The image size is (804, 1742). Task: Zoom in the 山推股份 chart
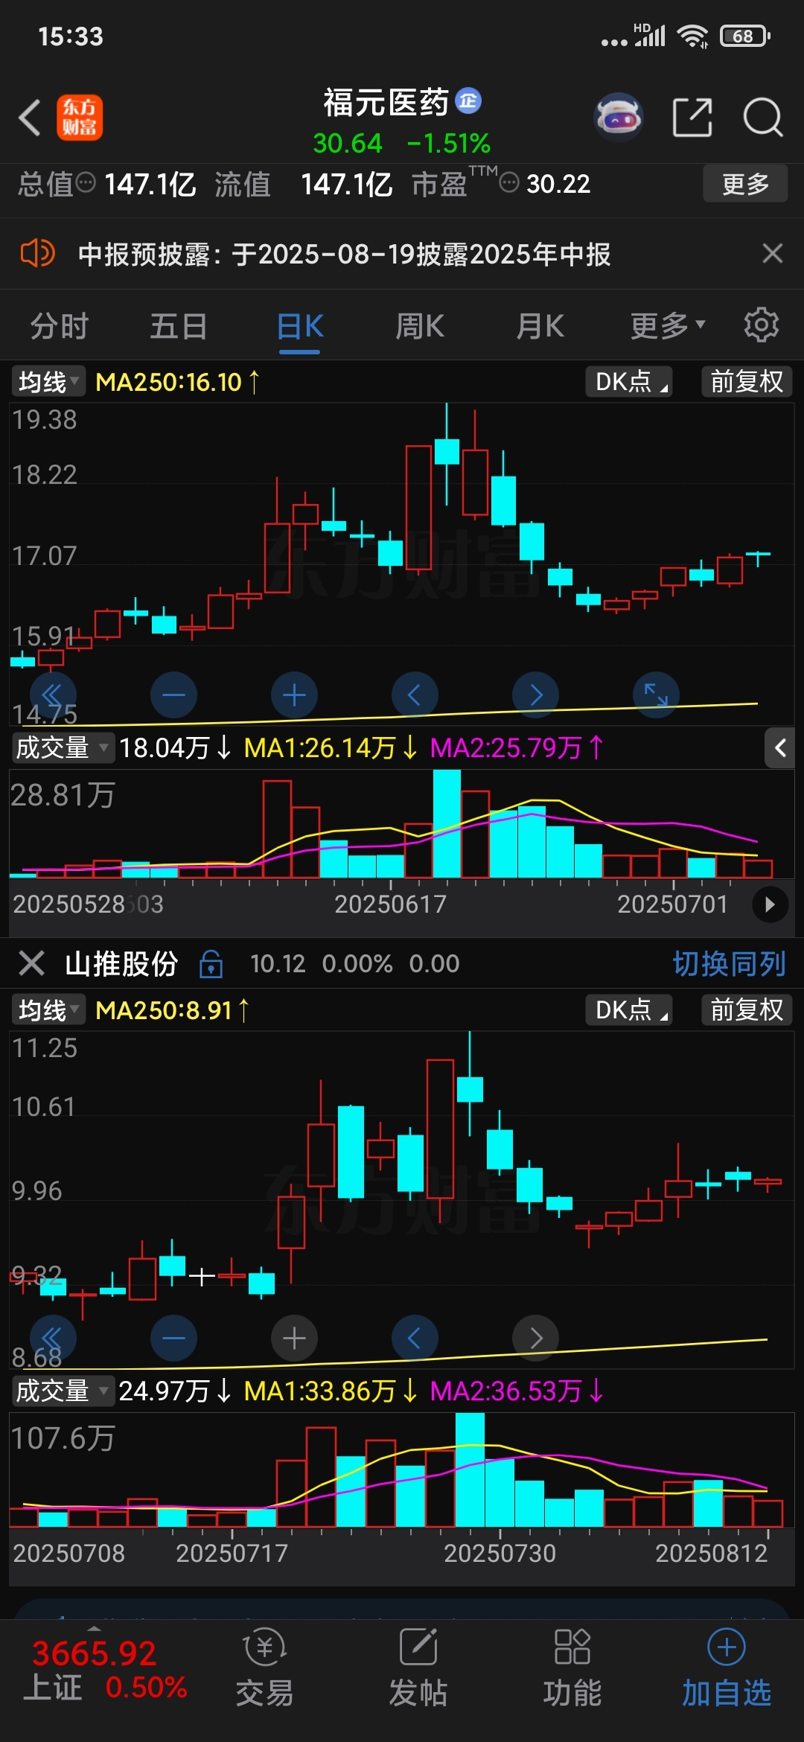[x=294, y=1339]
